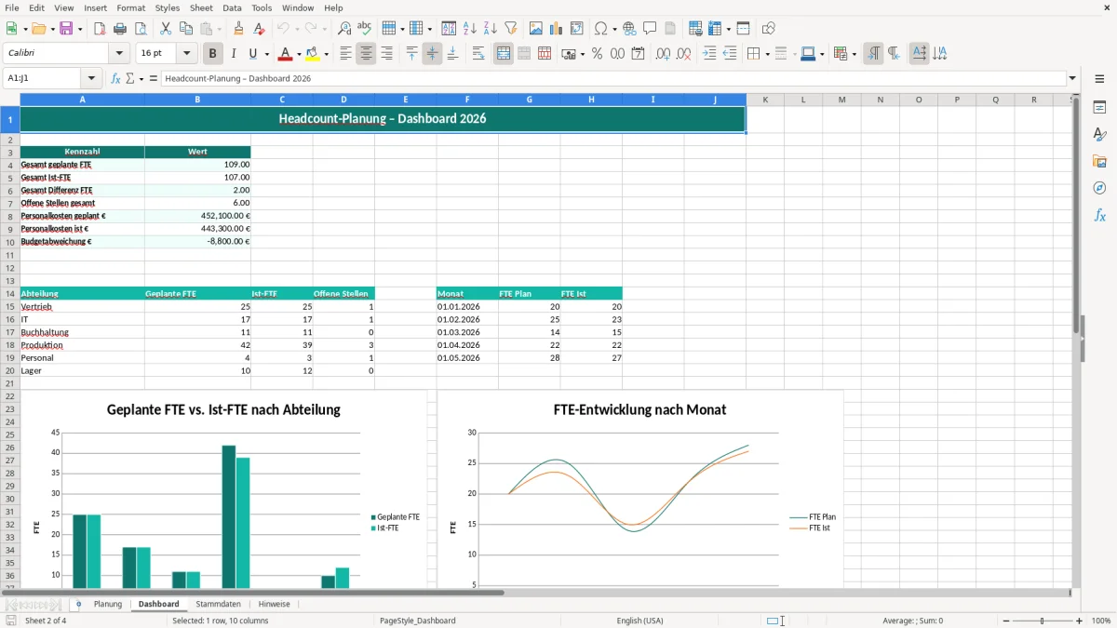Align the text left
This screenshot has width=1117, height=628.
[345, 54]
